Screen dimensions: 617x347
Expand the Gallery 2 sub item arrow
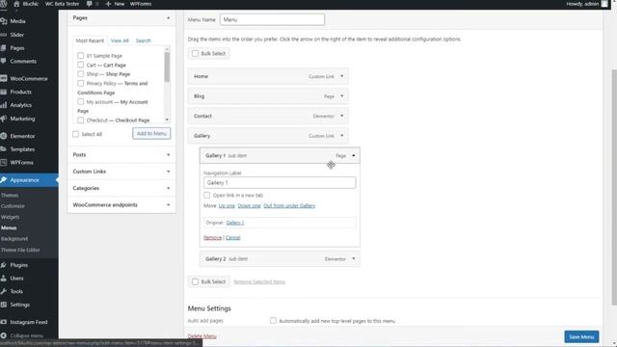coord(354,259)
